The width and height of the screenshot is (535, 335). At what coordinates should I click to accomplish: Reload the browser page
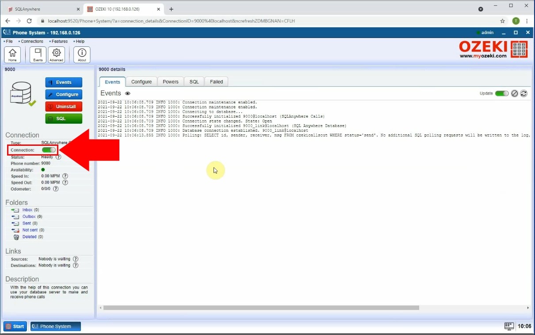click(x=29, y=21)
